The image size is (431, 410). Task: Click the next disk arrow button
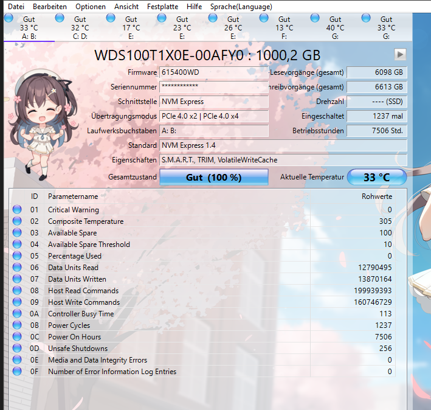[400, 55]
